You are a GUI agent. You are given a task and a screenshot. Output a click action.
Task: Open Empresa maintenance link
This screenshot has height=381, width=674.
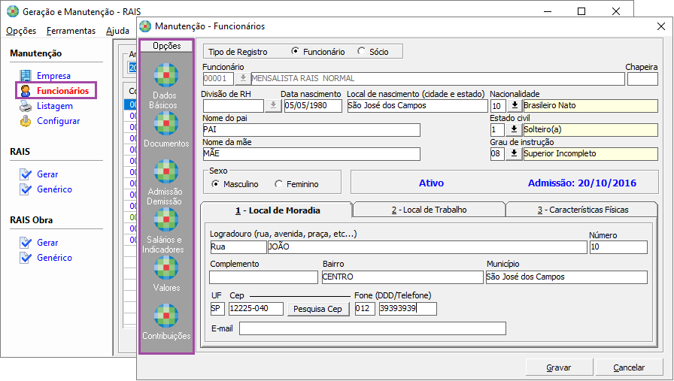(x=53, y=76)
